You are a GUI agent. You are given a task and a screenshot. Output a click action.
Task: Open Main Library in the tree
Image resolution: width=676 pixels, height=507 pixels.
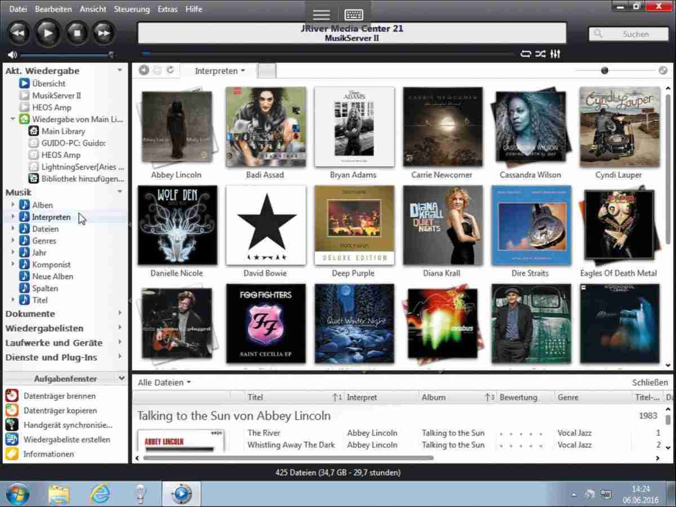[x=64, y=131]
